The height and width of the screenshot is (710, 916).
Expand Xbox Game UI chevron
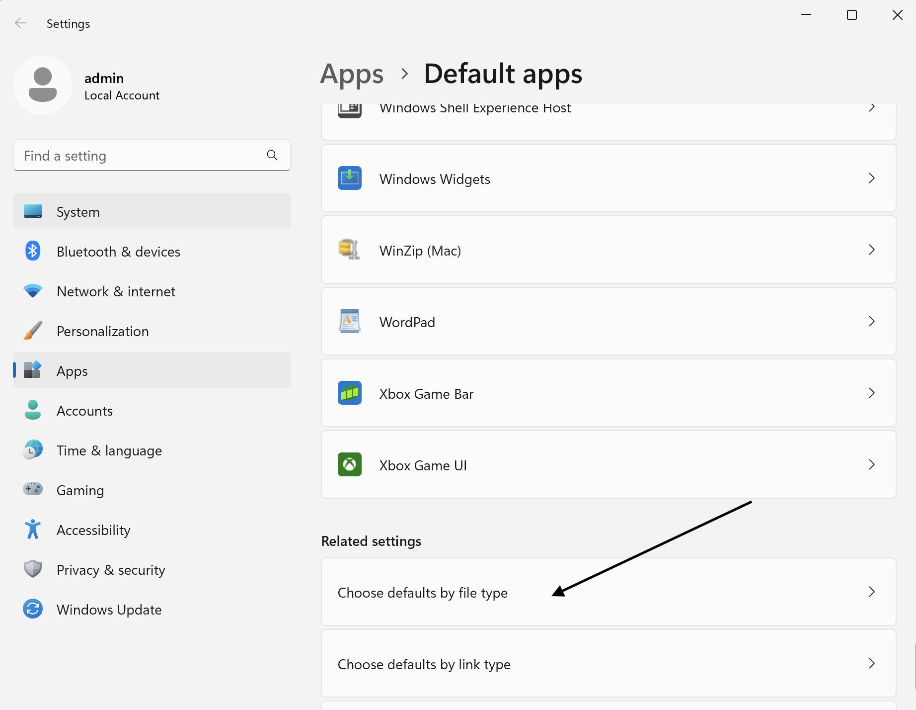coord(872,464)
